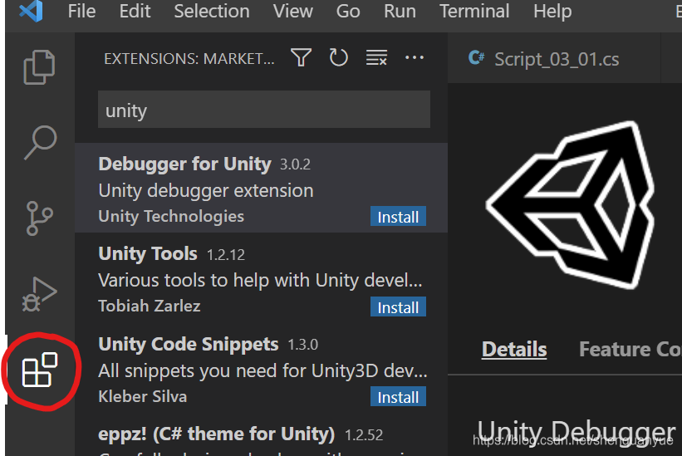Click the 'EXTENSIONS: MARKET...' panel title
This screenshot has width=682, height=456.
tap(189, 58)
